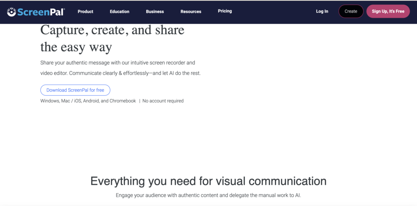Click the 'Engage your audience' subtitle text
The image size is (417, 206).
pos(208,195)
